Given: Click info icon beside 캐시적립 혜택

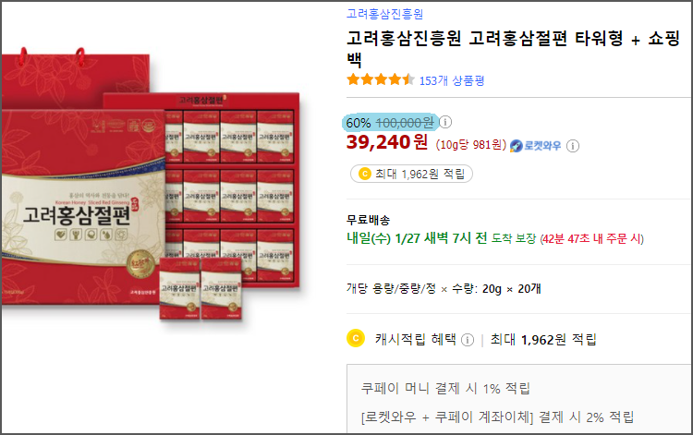Looking at the screenshot, I should click(x=468, y=340).
